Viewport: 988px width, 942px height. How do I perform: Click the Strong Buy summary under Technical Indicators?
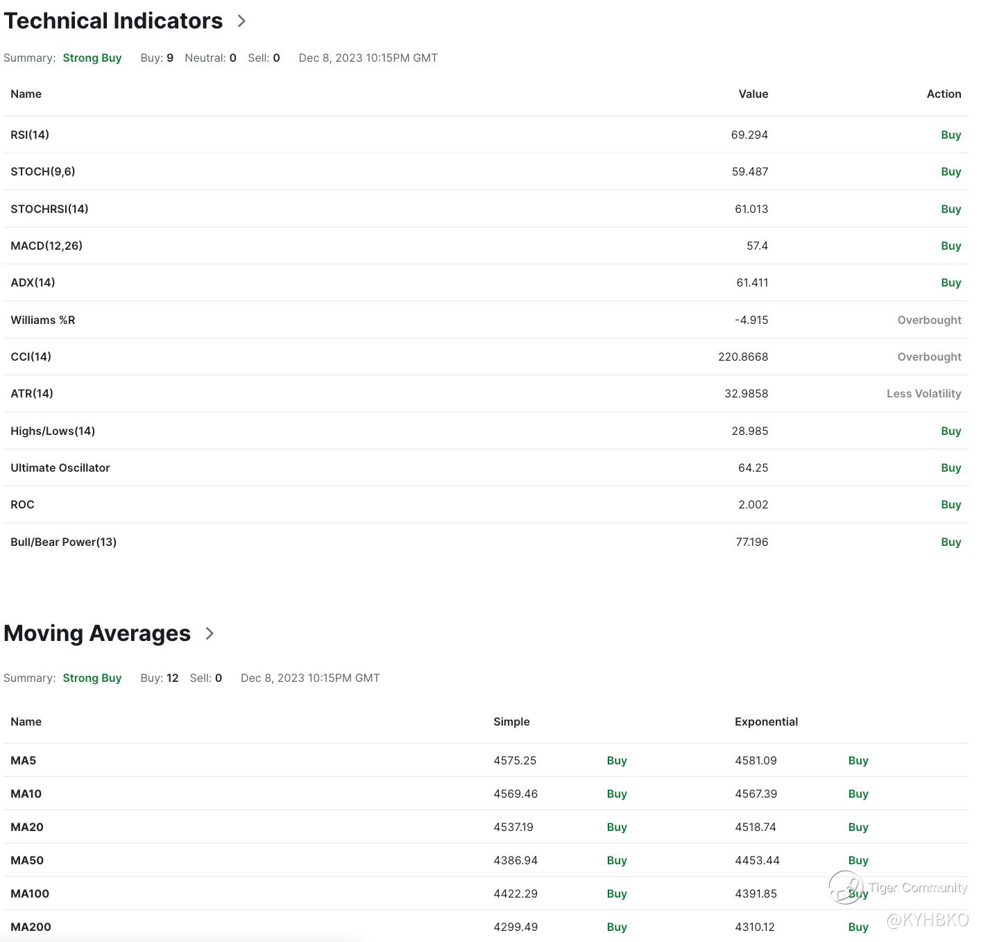[x=92, y=58]
